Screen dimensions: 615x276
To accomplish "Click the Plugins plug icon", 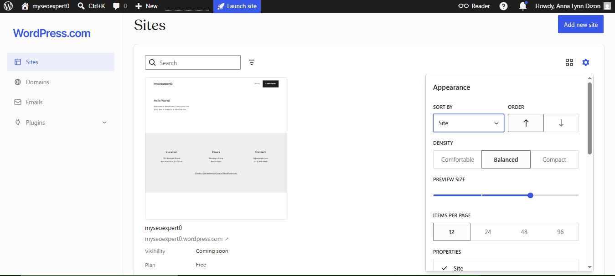I will [18, 123].
